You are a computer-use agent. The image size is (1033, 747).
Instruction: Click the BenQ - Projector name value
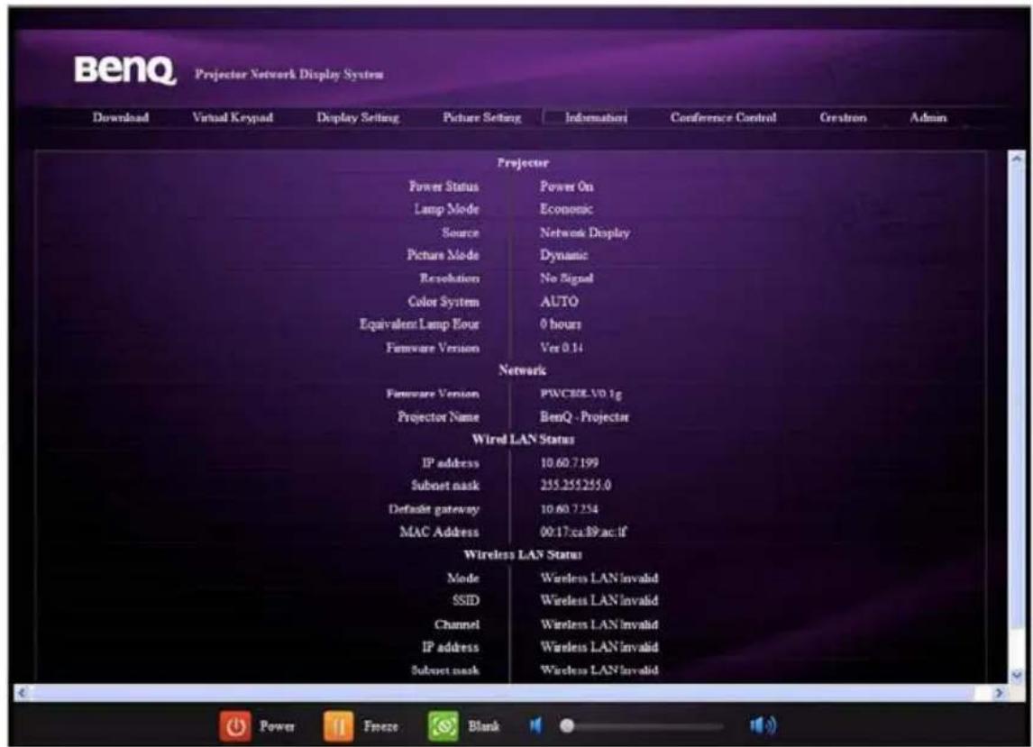(584, 417)
